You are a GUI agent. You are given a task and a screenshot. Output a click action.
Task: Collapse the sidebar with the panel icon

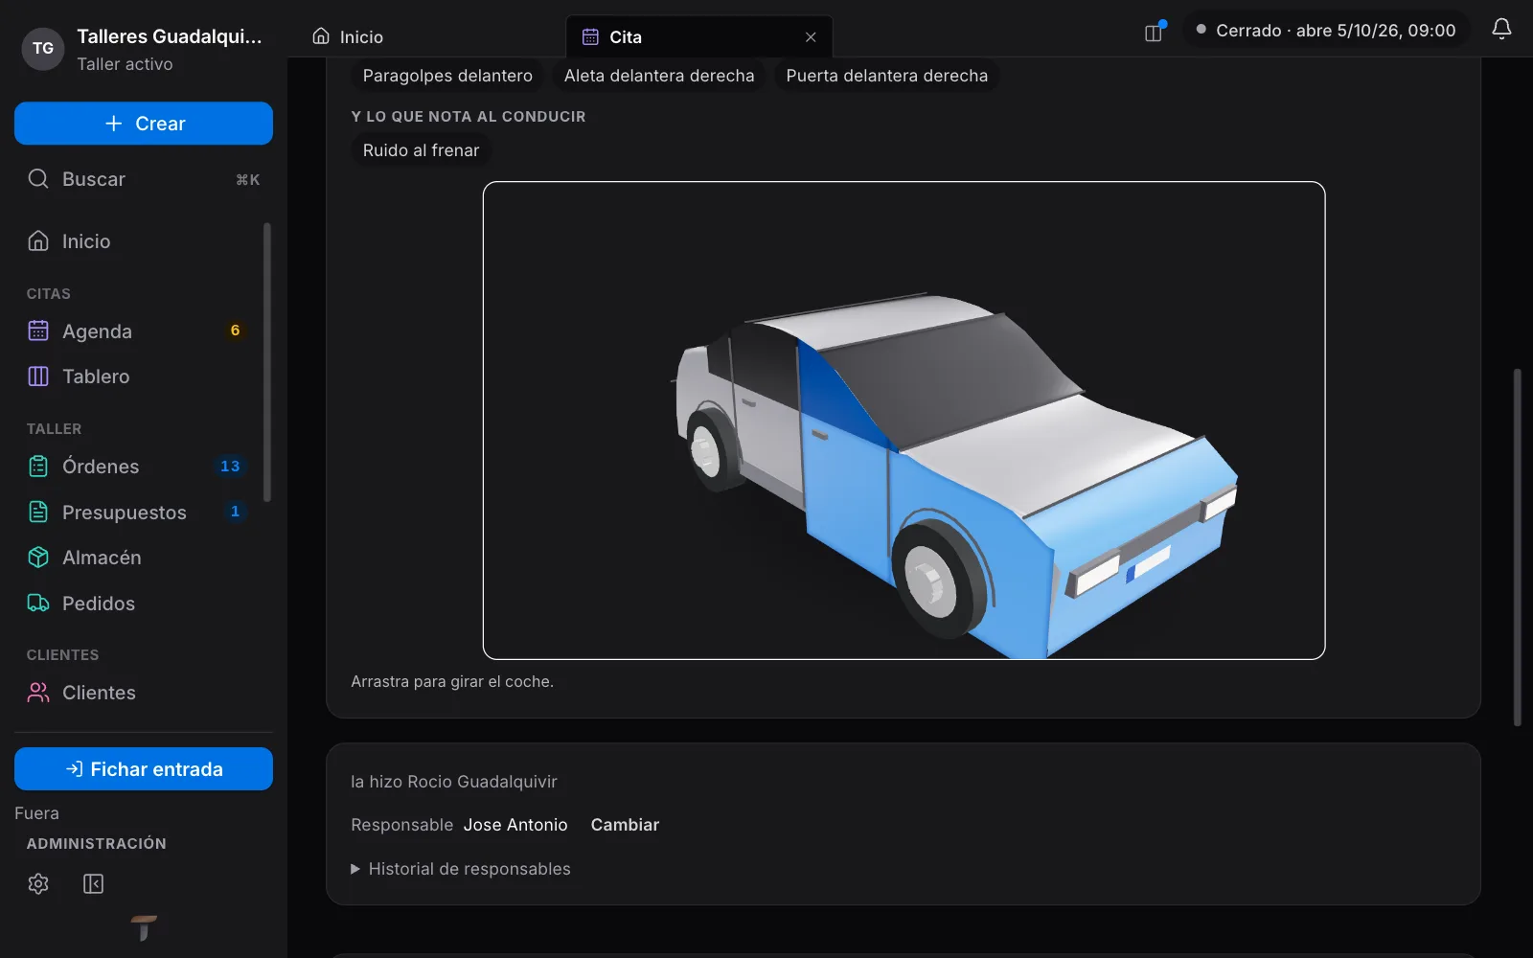93,883
